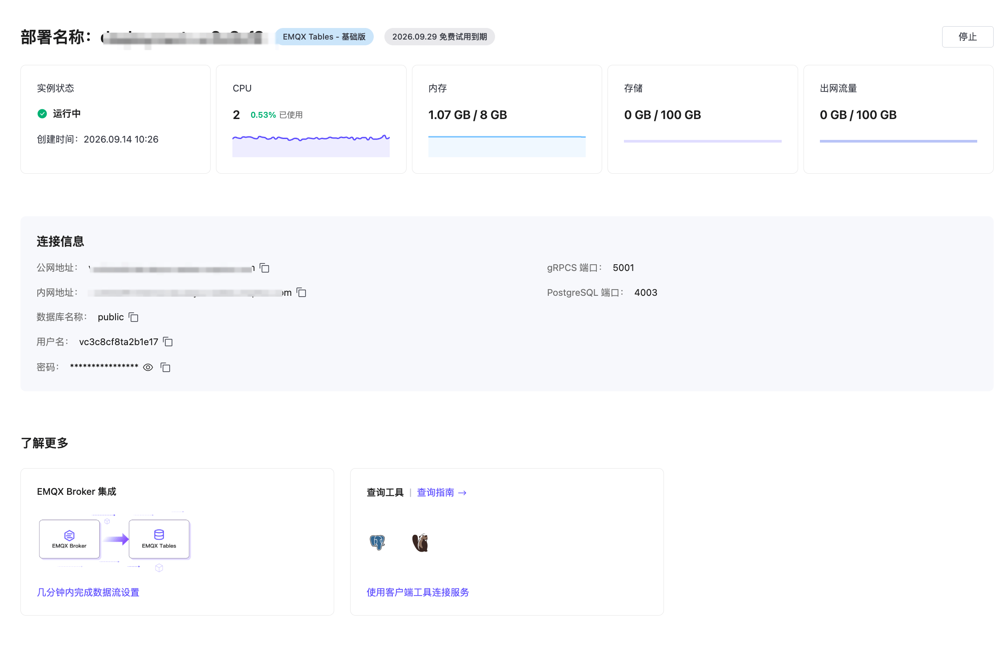The image size is (999, 668).
Task: Copy the username vc3c8cf8ta2b1e17
Action: (x=168, y=342)
